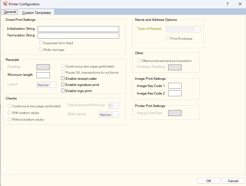This screenshot has width=246, height=186.
Task: Click the Cancel button
Action: click(x=233, y=181)
